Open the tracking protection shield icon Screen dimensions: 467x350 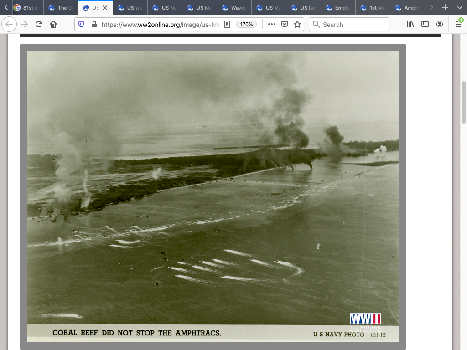(x=81, y=24)
